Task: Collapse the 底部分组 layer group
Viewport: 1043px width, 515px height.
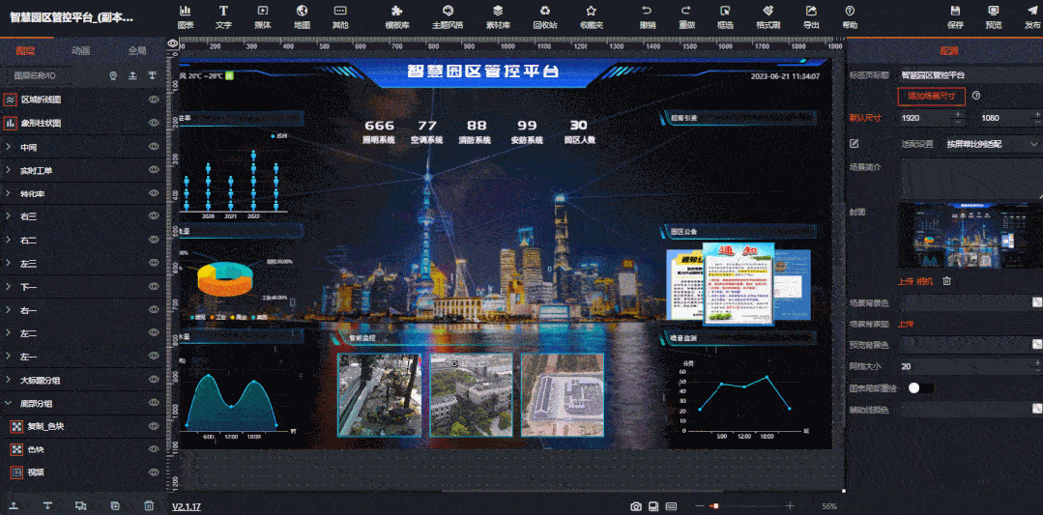Action: coord(8,403)
